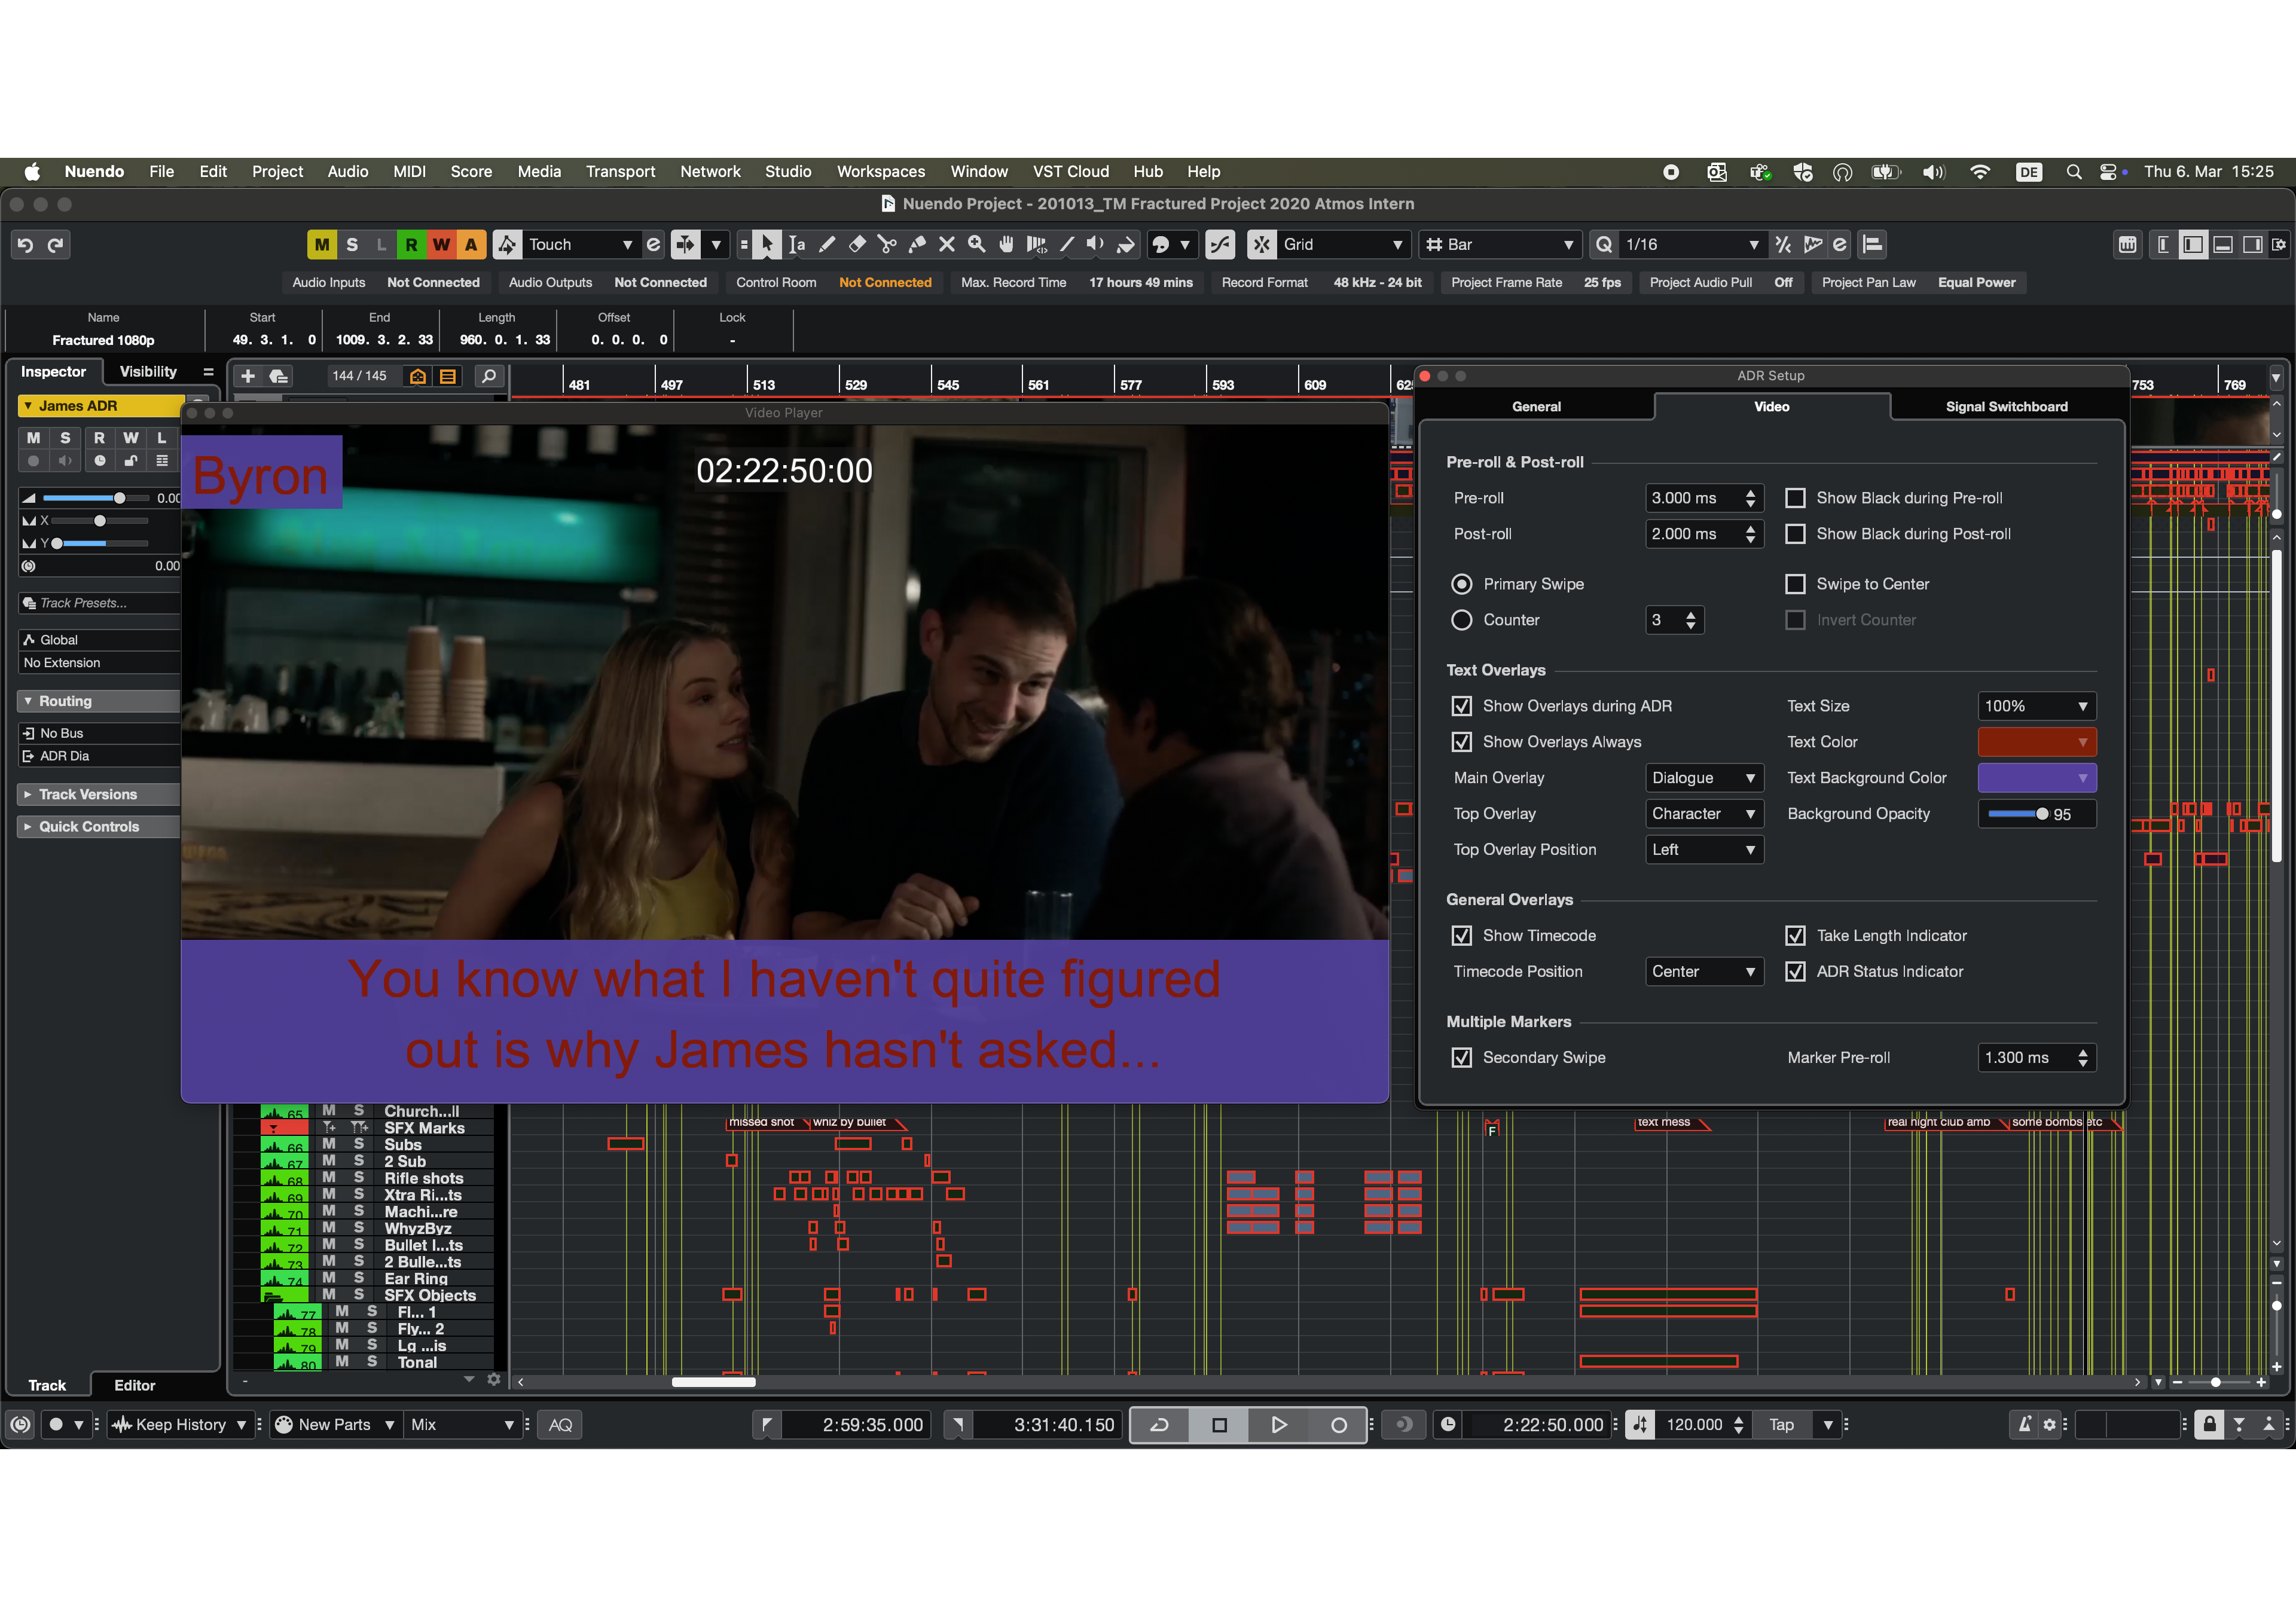Image resolution: width=2296 pixels, height=1607 pixels.
Task: Toggle the green R read automation button
Action: [x=411, y=244]
